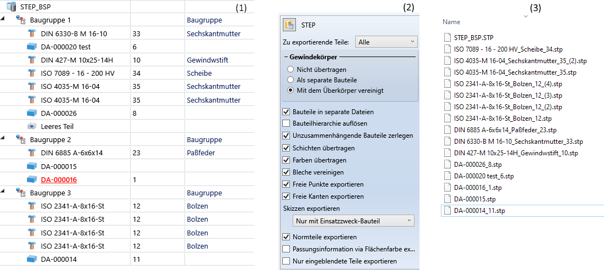The width and height of the screenshot is (604, 270).
Task: Click the STEP_BSP.STP file icon
Action: pos(447,38)
